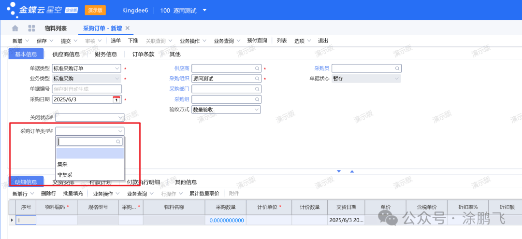Open the 验收方式 dropdown

coord(257,110)
